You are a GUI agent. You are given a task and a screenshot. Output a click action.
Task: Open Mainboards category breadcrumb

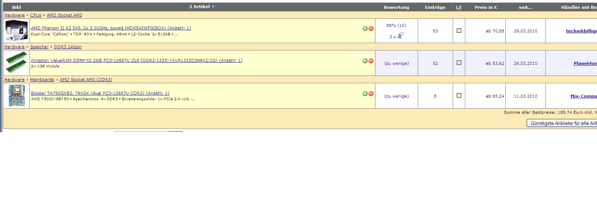[42, 80]
